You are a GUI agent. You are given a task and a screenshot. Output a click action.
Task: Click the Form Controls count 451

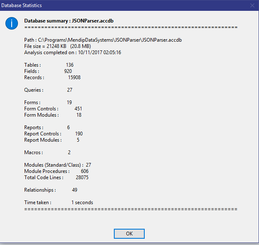tap(78, 109)
